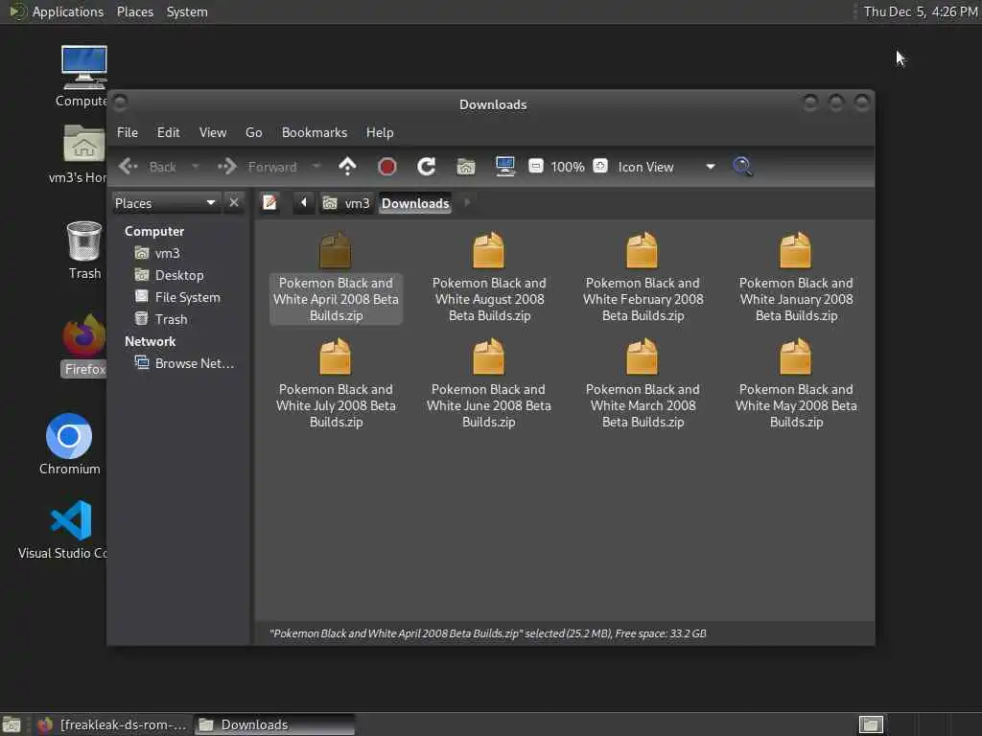
Task: Open the Back history dropdown arrow
Action: pyautogui.click(x=196, y=167)
